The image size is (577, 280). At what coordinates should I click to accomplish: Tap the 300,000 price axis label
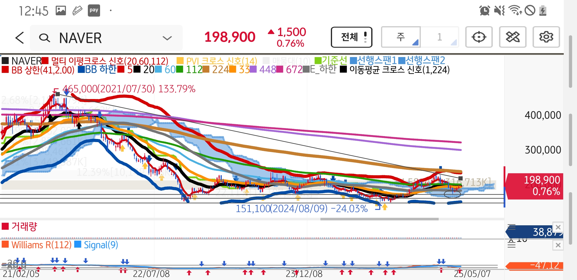tap(543, 150)
